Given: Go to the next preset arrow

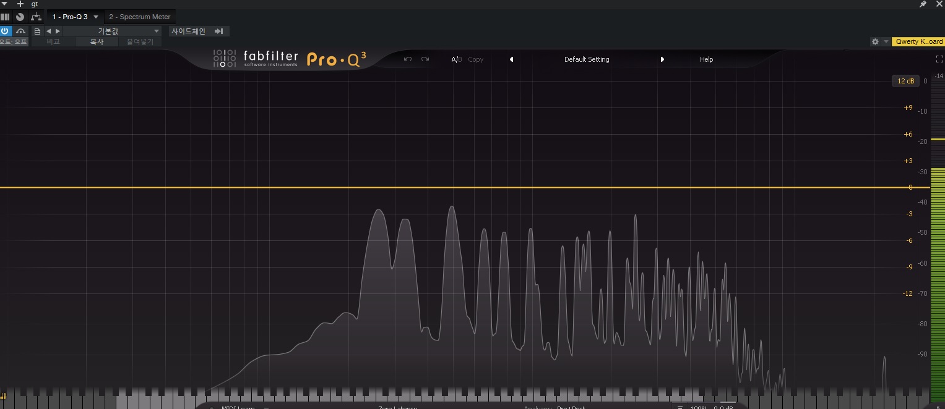Looking at the screenshot, I should 662,59.
